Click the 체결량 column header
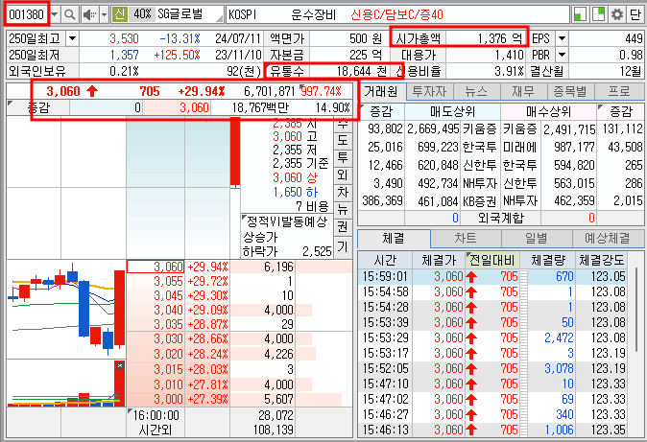This screenshot has width=647, height=442. [547, 260]
